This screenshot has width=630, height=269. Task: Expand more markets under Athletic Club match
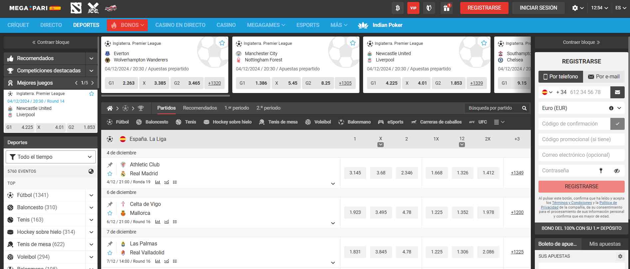coord(333,184)
